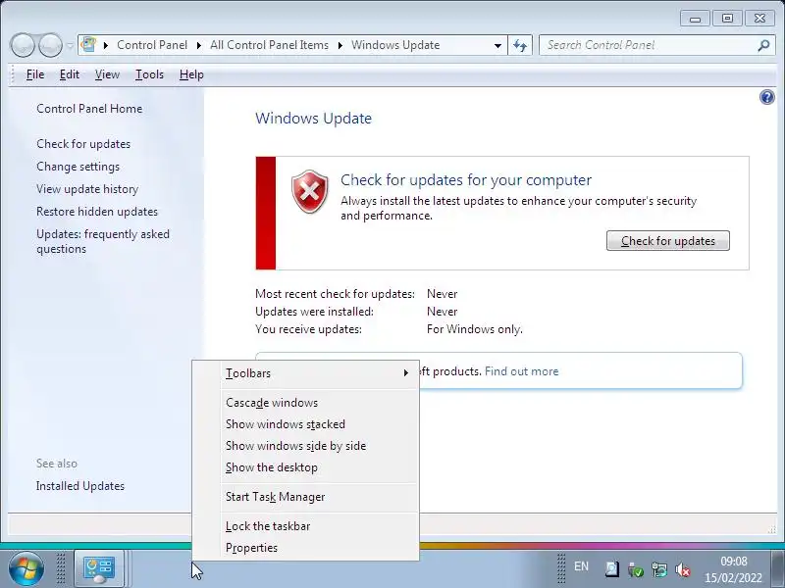
Task: Open the Tools menu
Action: tap(149, 74)
